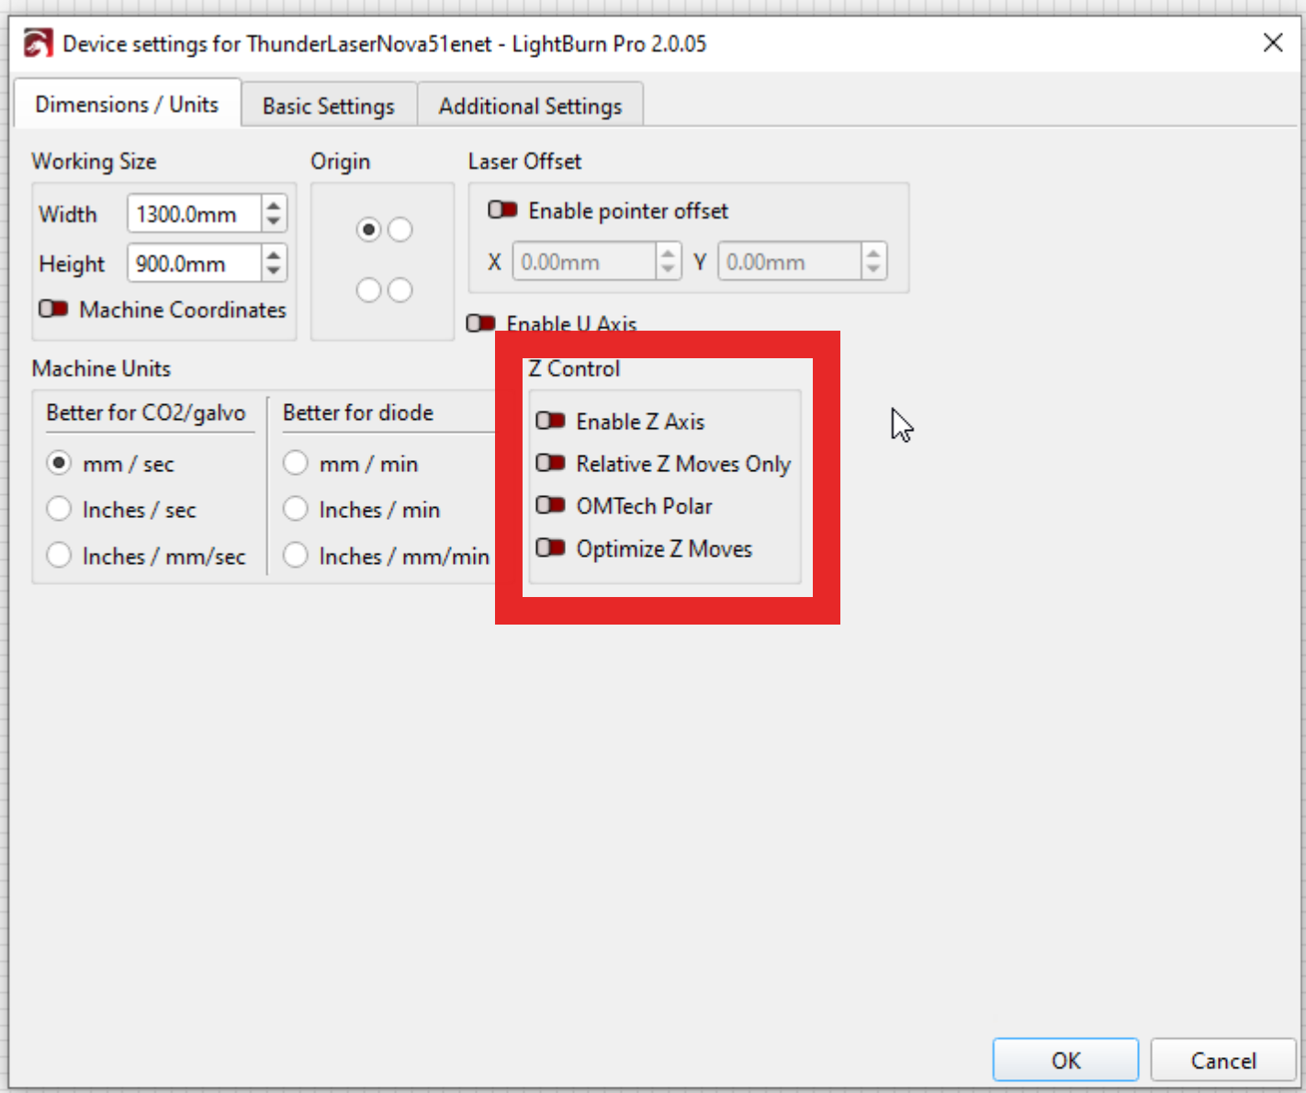This screenshot has height=1093, width=1306.
Task: Enable pointer offset toggle
Action: [x=502, y=210]
